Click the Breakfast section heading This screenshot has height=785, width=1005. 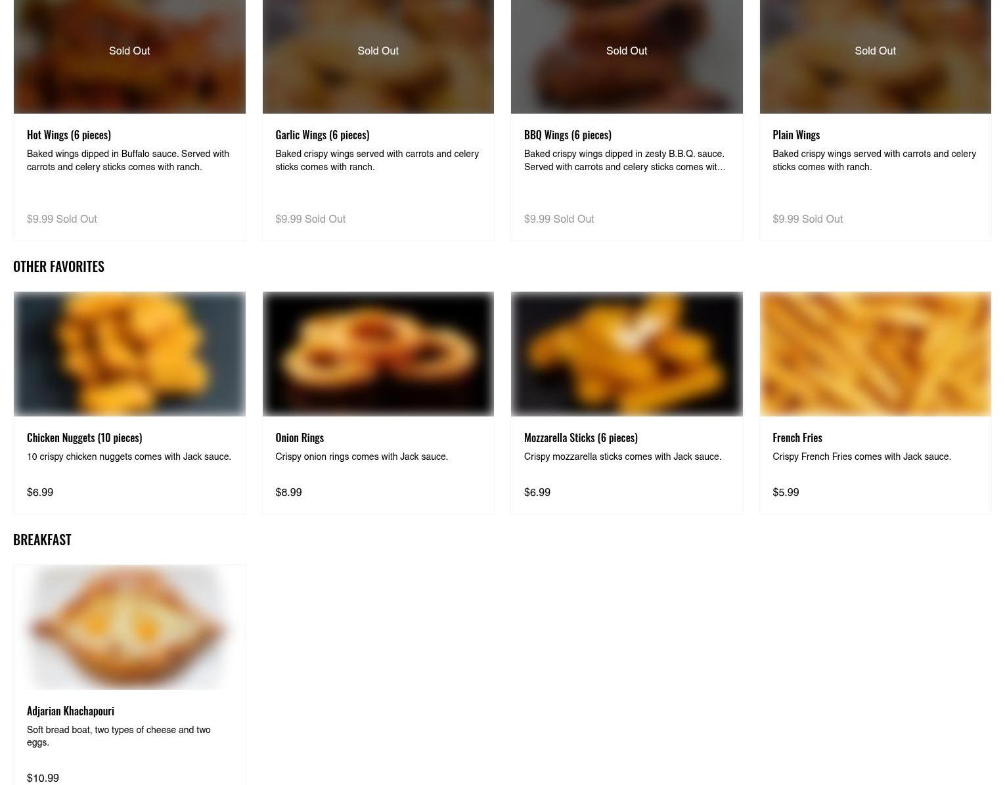(42, 539)
